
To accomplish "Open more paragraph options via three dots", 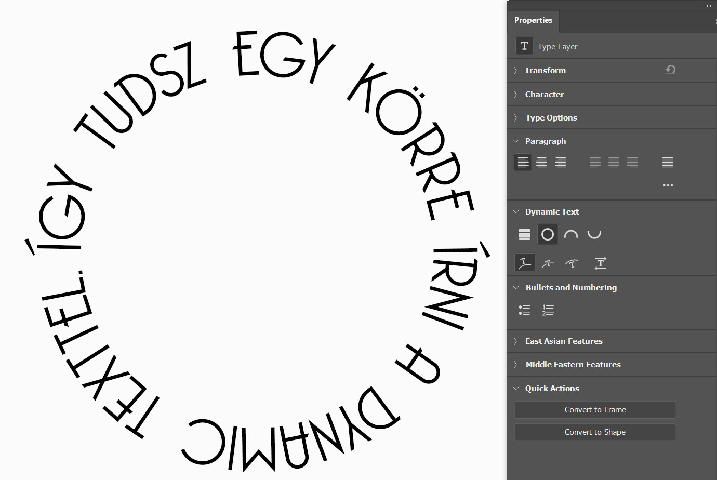I will pyautogui.click(x=668, y=185).
